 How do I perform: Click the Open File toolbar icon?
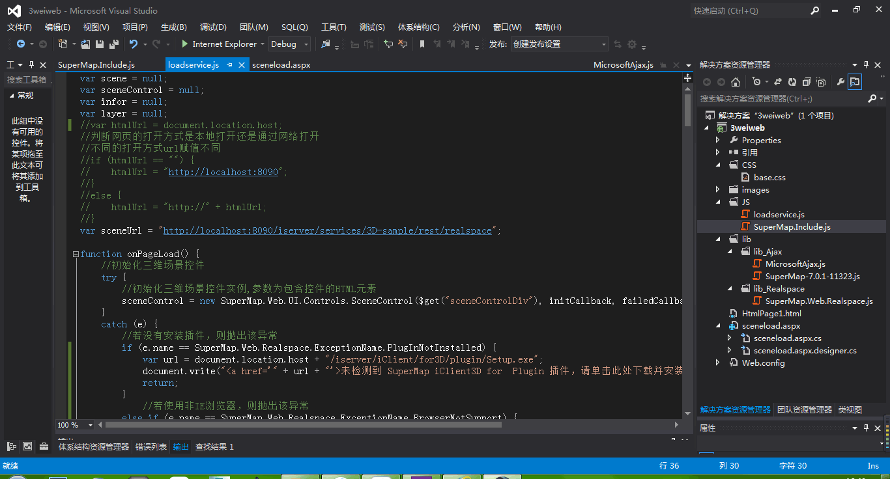point(85,44)
